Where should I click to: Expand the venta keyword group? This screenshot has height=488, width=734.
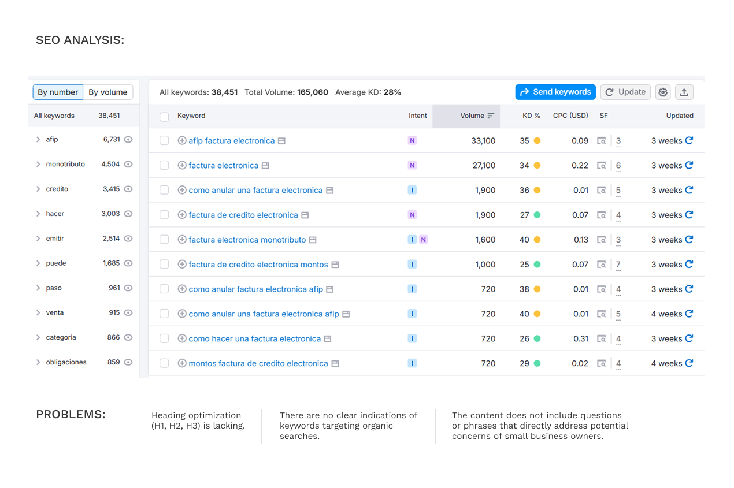[38, 313]
